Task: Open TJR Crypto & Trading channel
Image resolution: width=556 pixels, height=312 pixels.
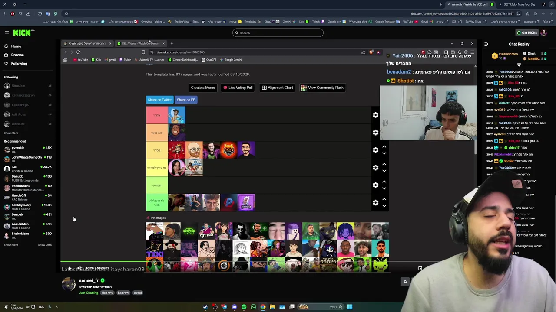Action: pyautogui.click(x=28, y=169)
